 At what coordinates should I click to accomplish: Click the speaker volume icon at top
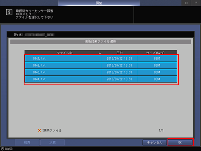pyautogui.click(x=186, y=3)
